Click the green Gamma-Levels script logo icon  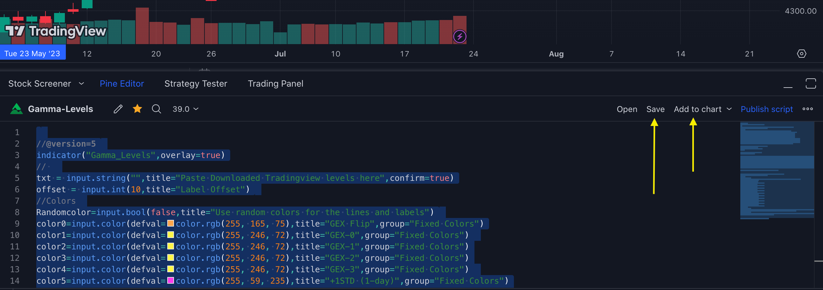(17, 109)
